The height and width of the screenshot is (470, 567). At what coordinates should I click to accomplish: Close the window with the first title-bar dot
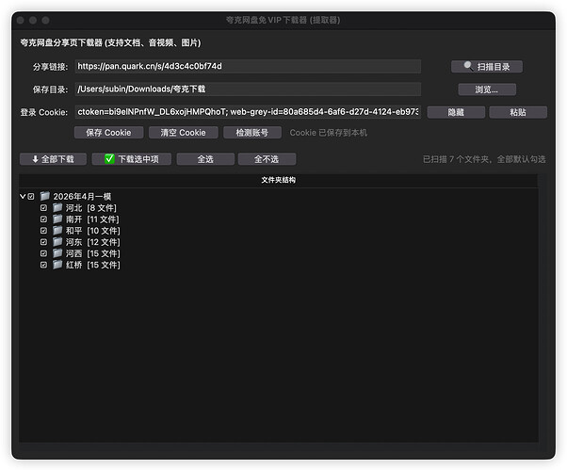21,20
